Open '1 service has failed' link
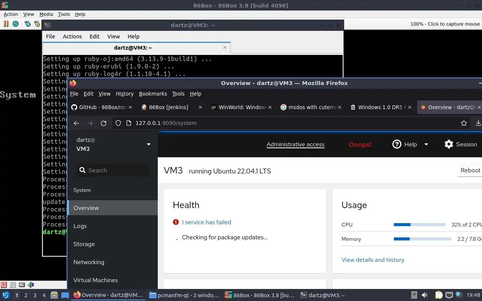The image size is (482, 301). click(x=206, y=222)
